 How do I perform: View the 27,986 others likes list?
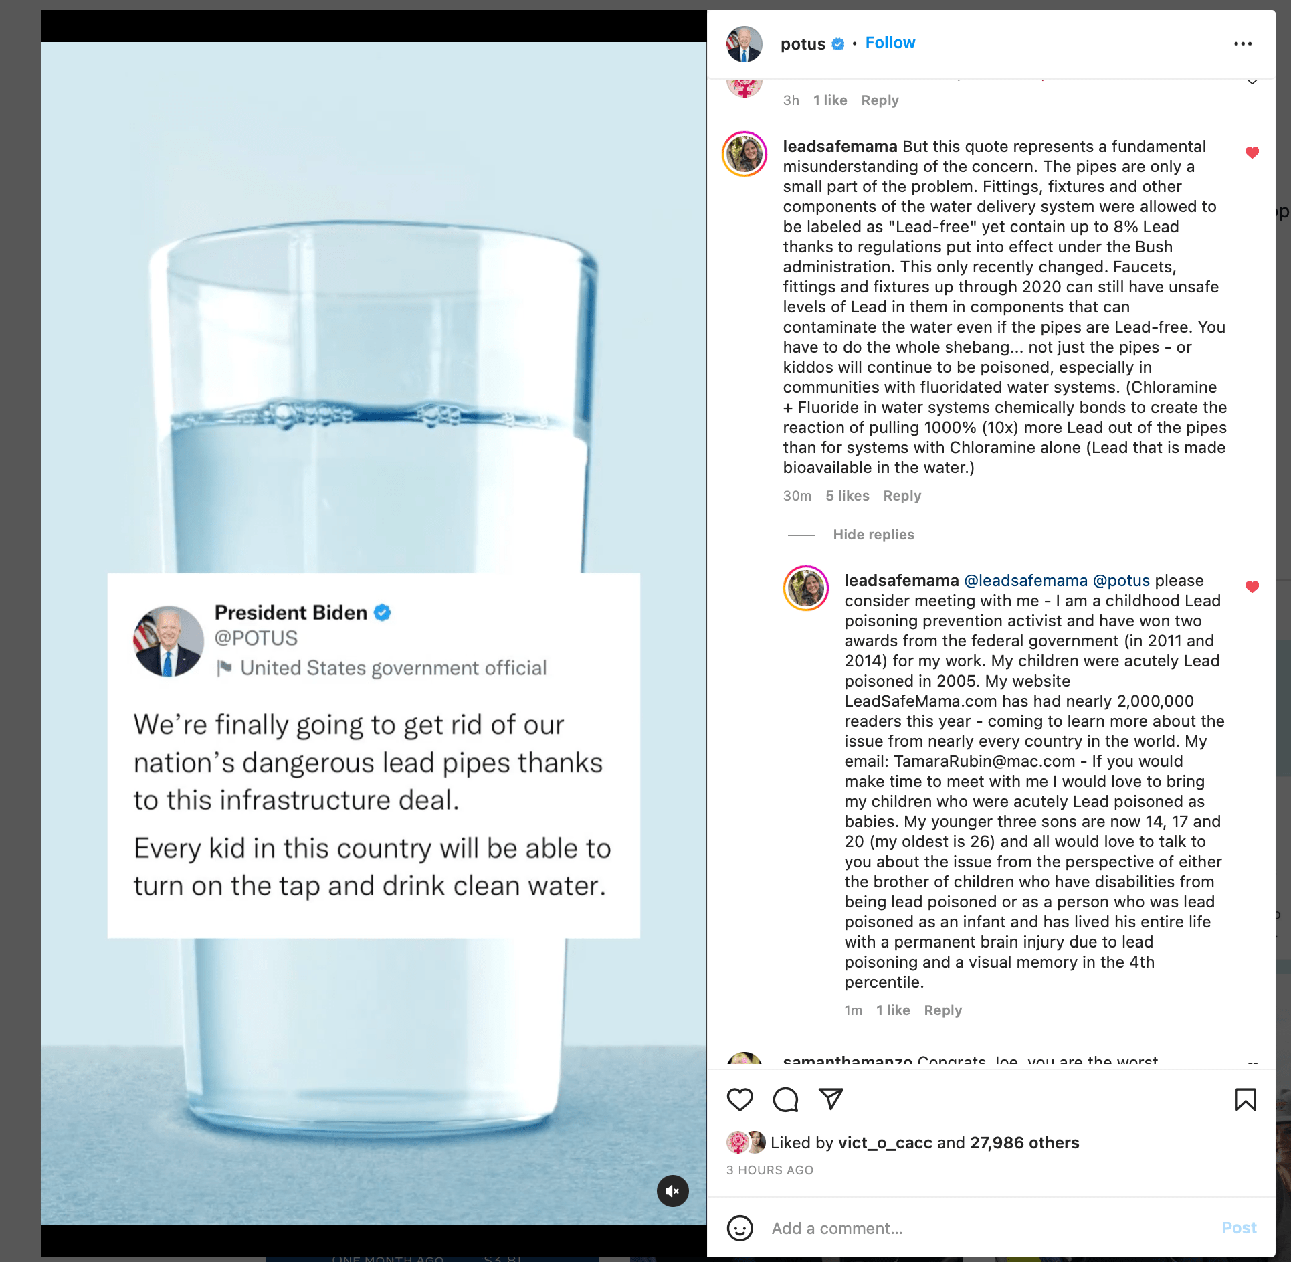pyautogui.click(x=1024, y=1142)
